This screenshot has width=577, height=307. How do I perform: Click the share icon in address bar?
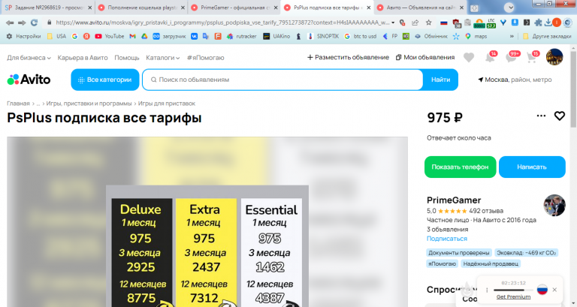tap(415, 23)
